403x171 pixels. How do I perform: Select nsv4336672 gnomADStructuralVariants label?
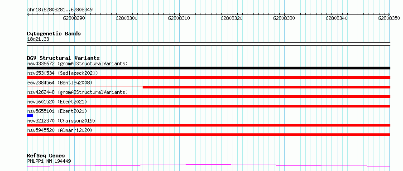(77, 64)
